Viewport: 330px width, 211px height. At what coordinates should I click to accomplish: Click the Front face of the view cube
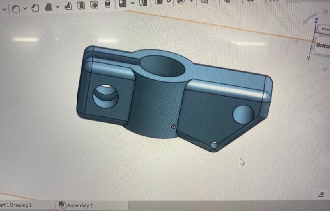(x=324, y=29)
